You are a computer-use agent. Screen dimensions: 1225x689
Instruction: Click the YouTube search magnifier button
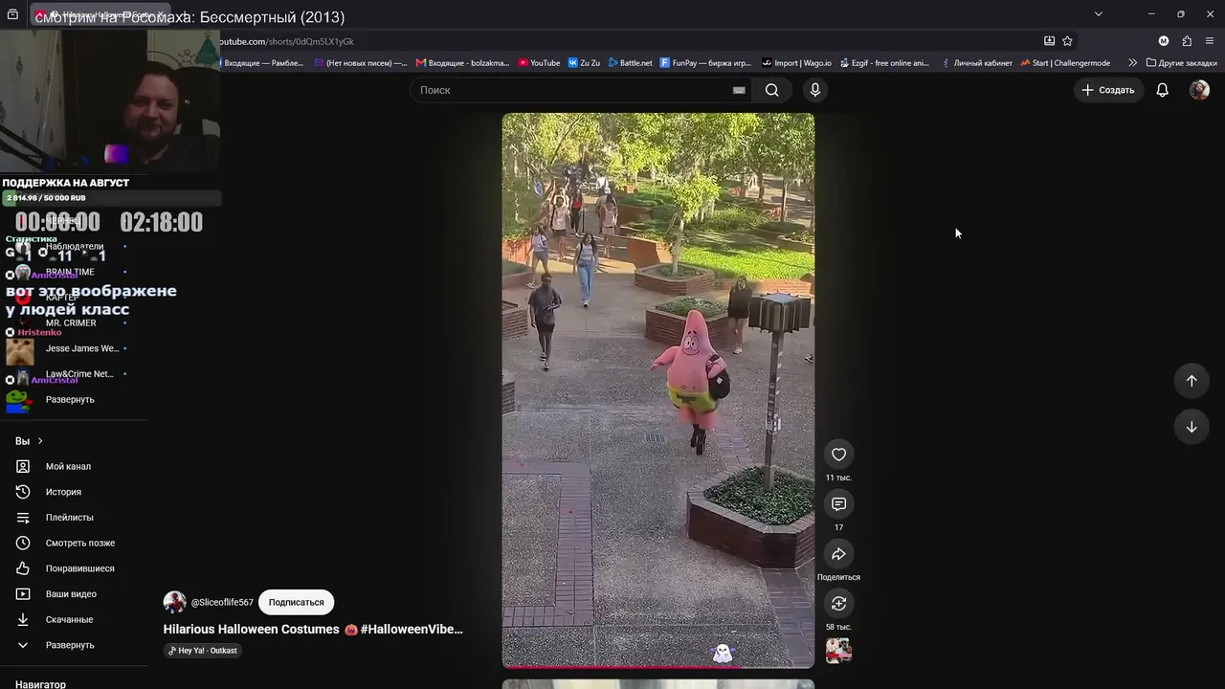tap(771, 90)
